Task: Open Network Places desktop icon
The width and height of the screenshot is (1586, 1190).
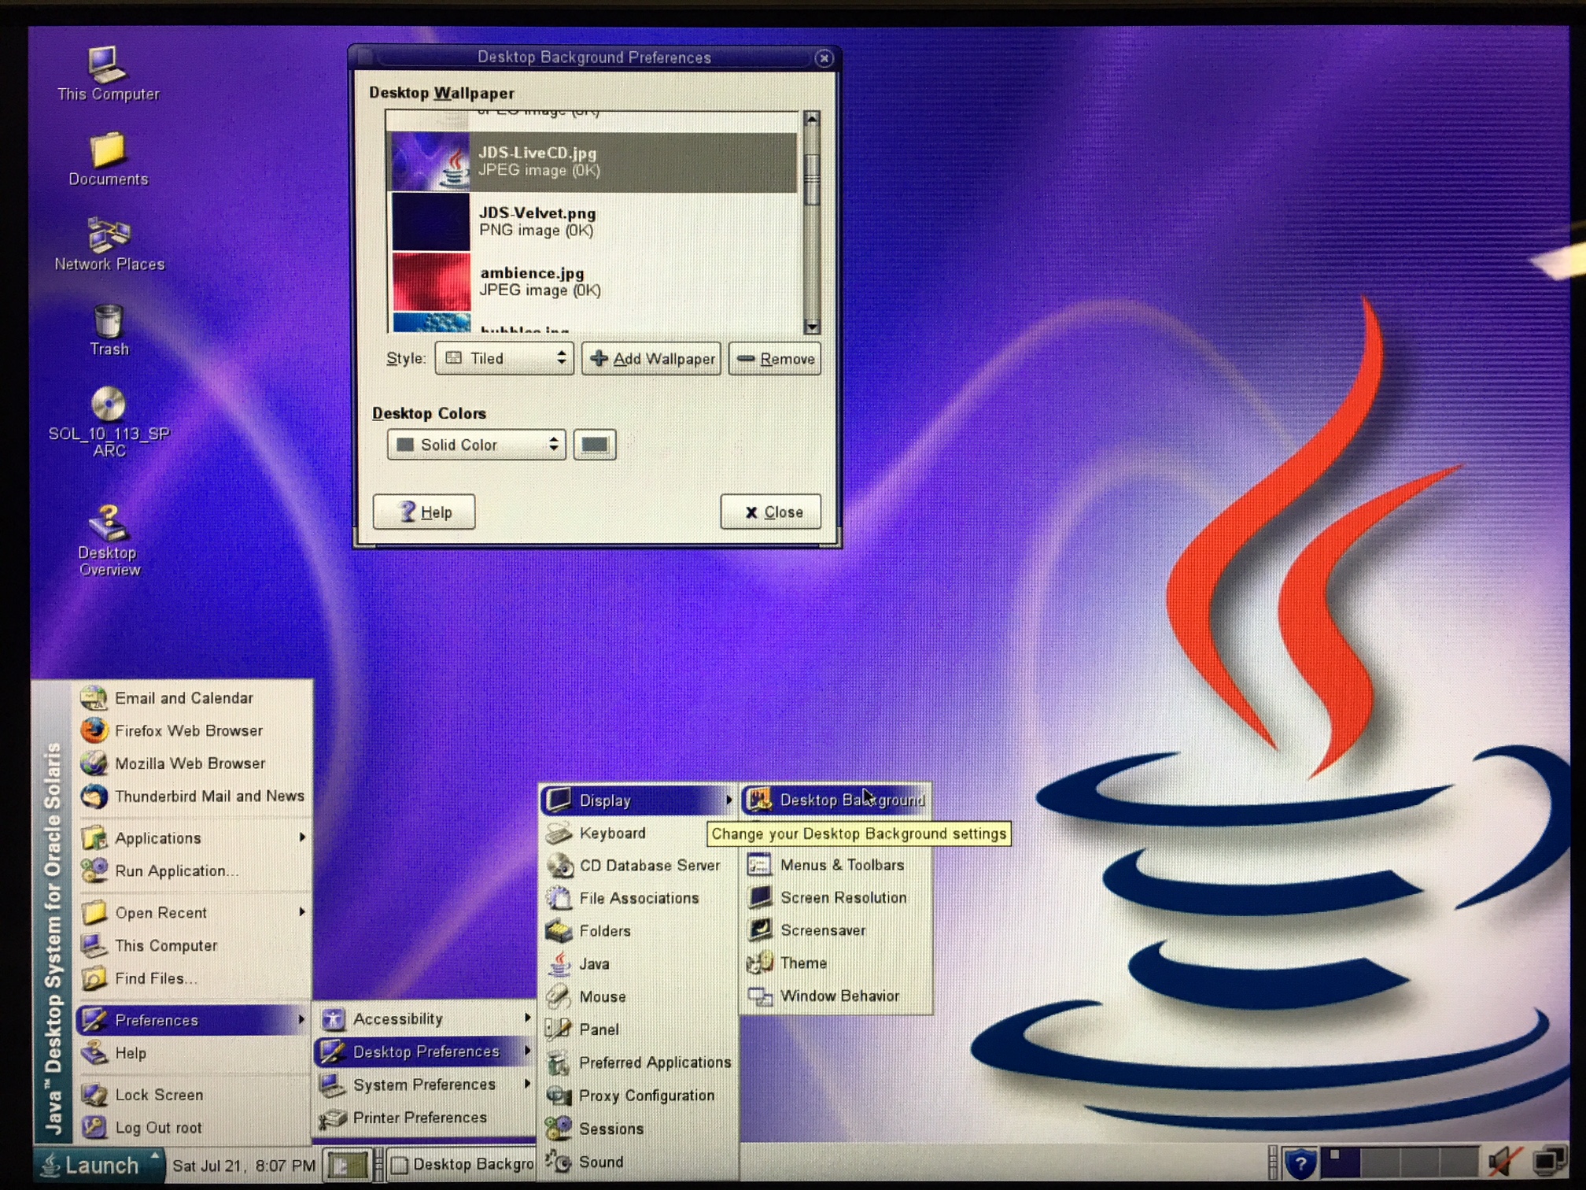Action: [109, 244]
